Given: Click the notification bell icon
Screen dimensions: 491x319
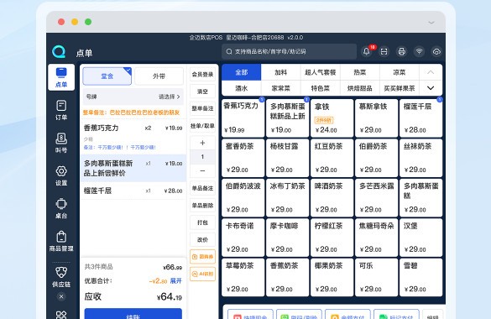Looking at the screenshot, I should (x=367, y=51).
